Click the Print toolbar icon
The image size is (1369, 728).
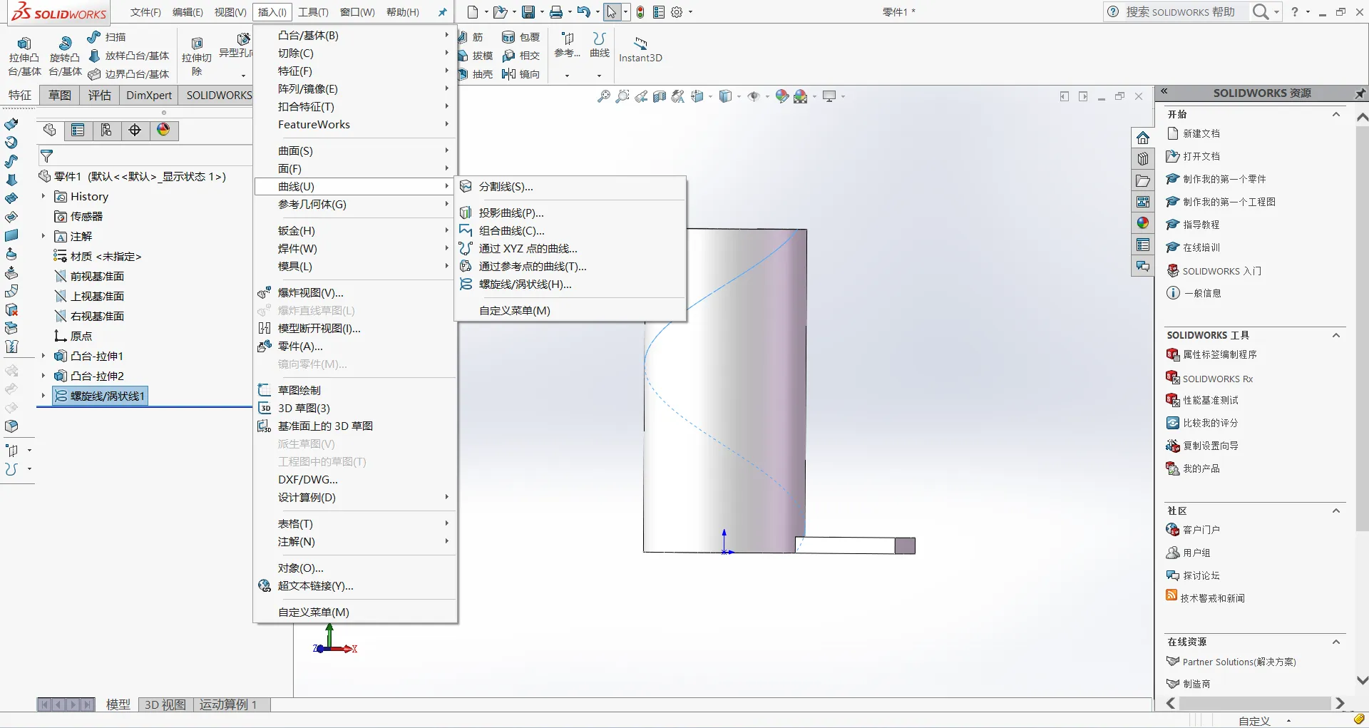point(556,12)
